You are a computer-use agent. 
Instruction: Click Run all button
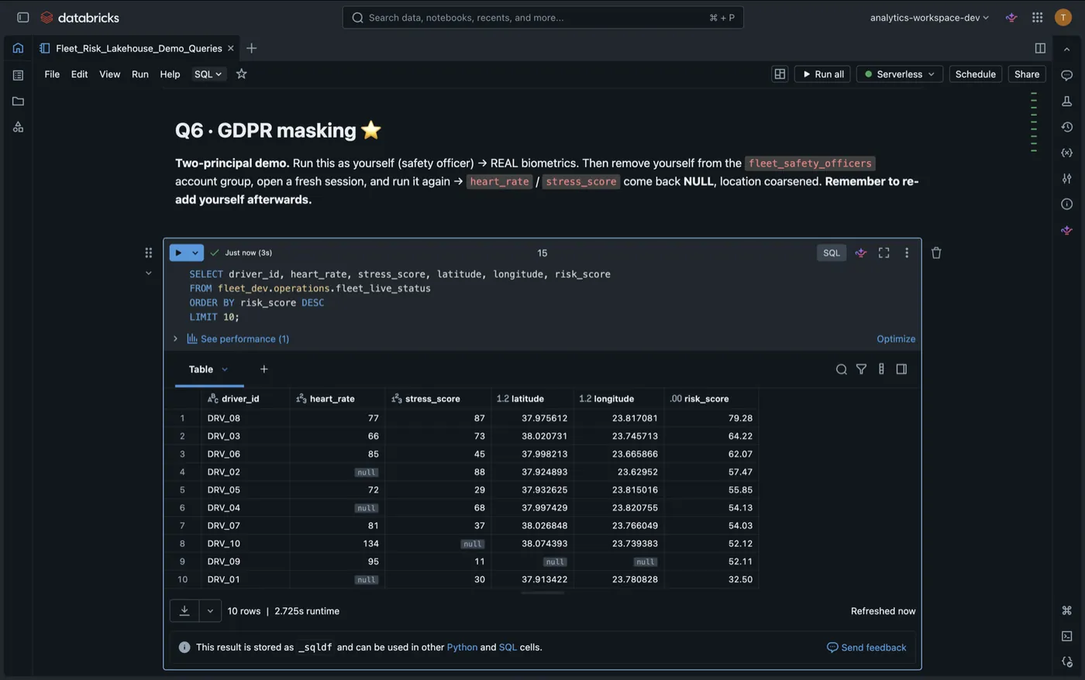(x=822, y=74)
